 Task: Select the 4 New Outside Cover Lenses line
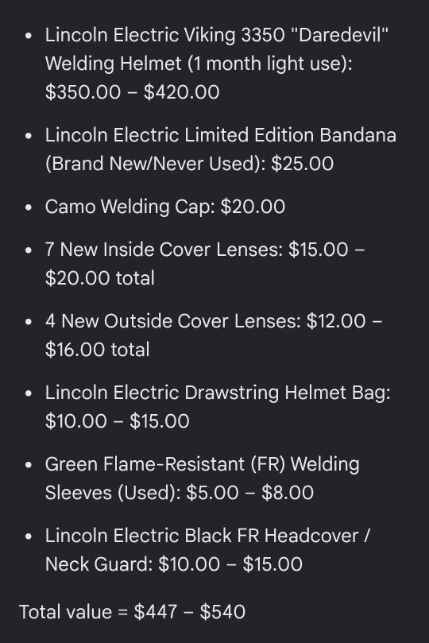[214, 321]
